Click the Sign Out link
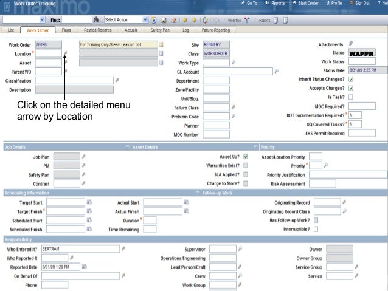 (362, 3)
